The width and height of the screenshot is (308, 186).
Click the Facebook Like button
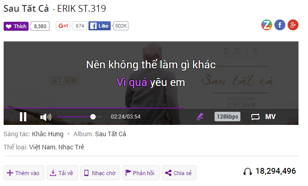click(99, 26)
